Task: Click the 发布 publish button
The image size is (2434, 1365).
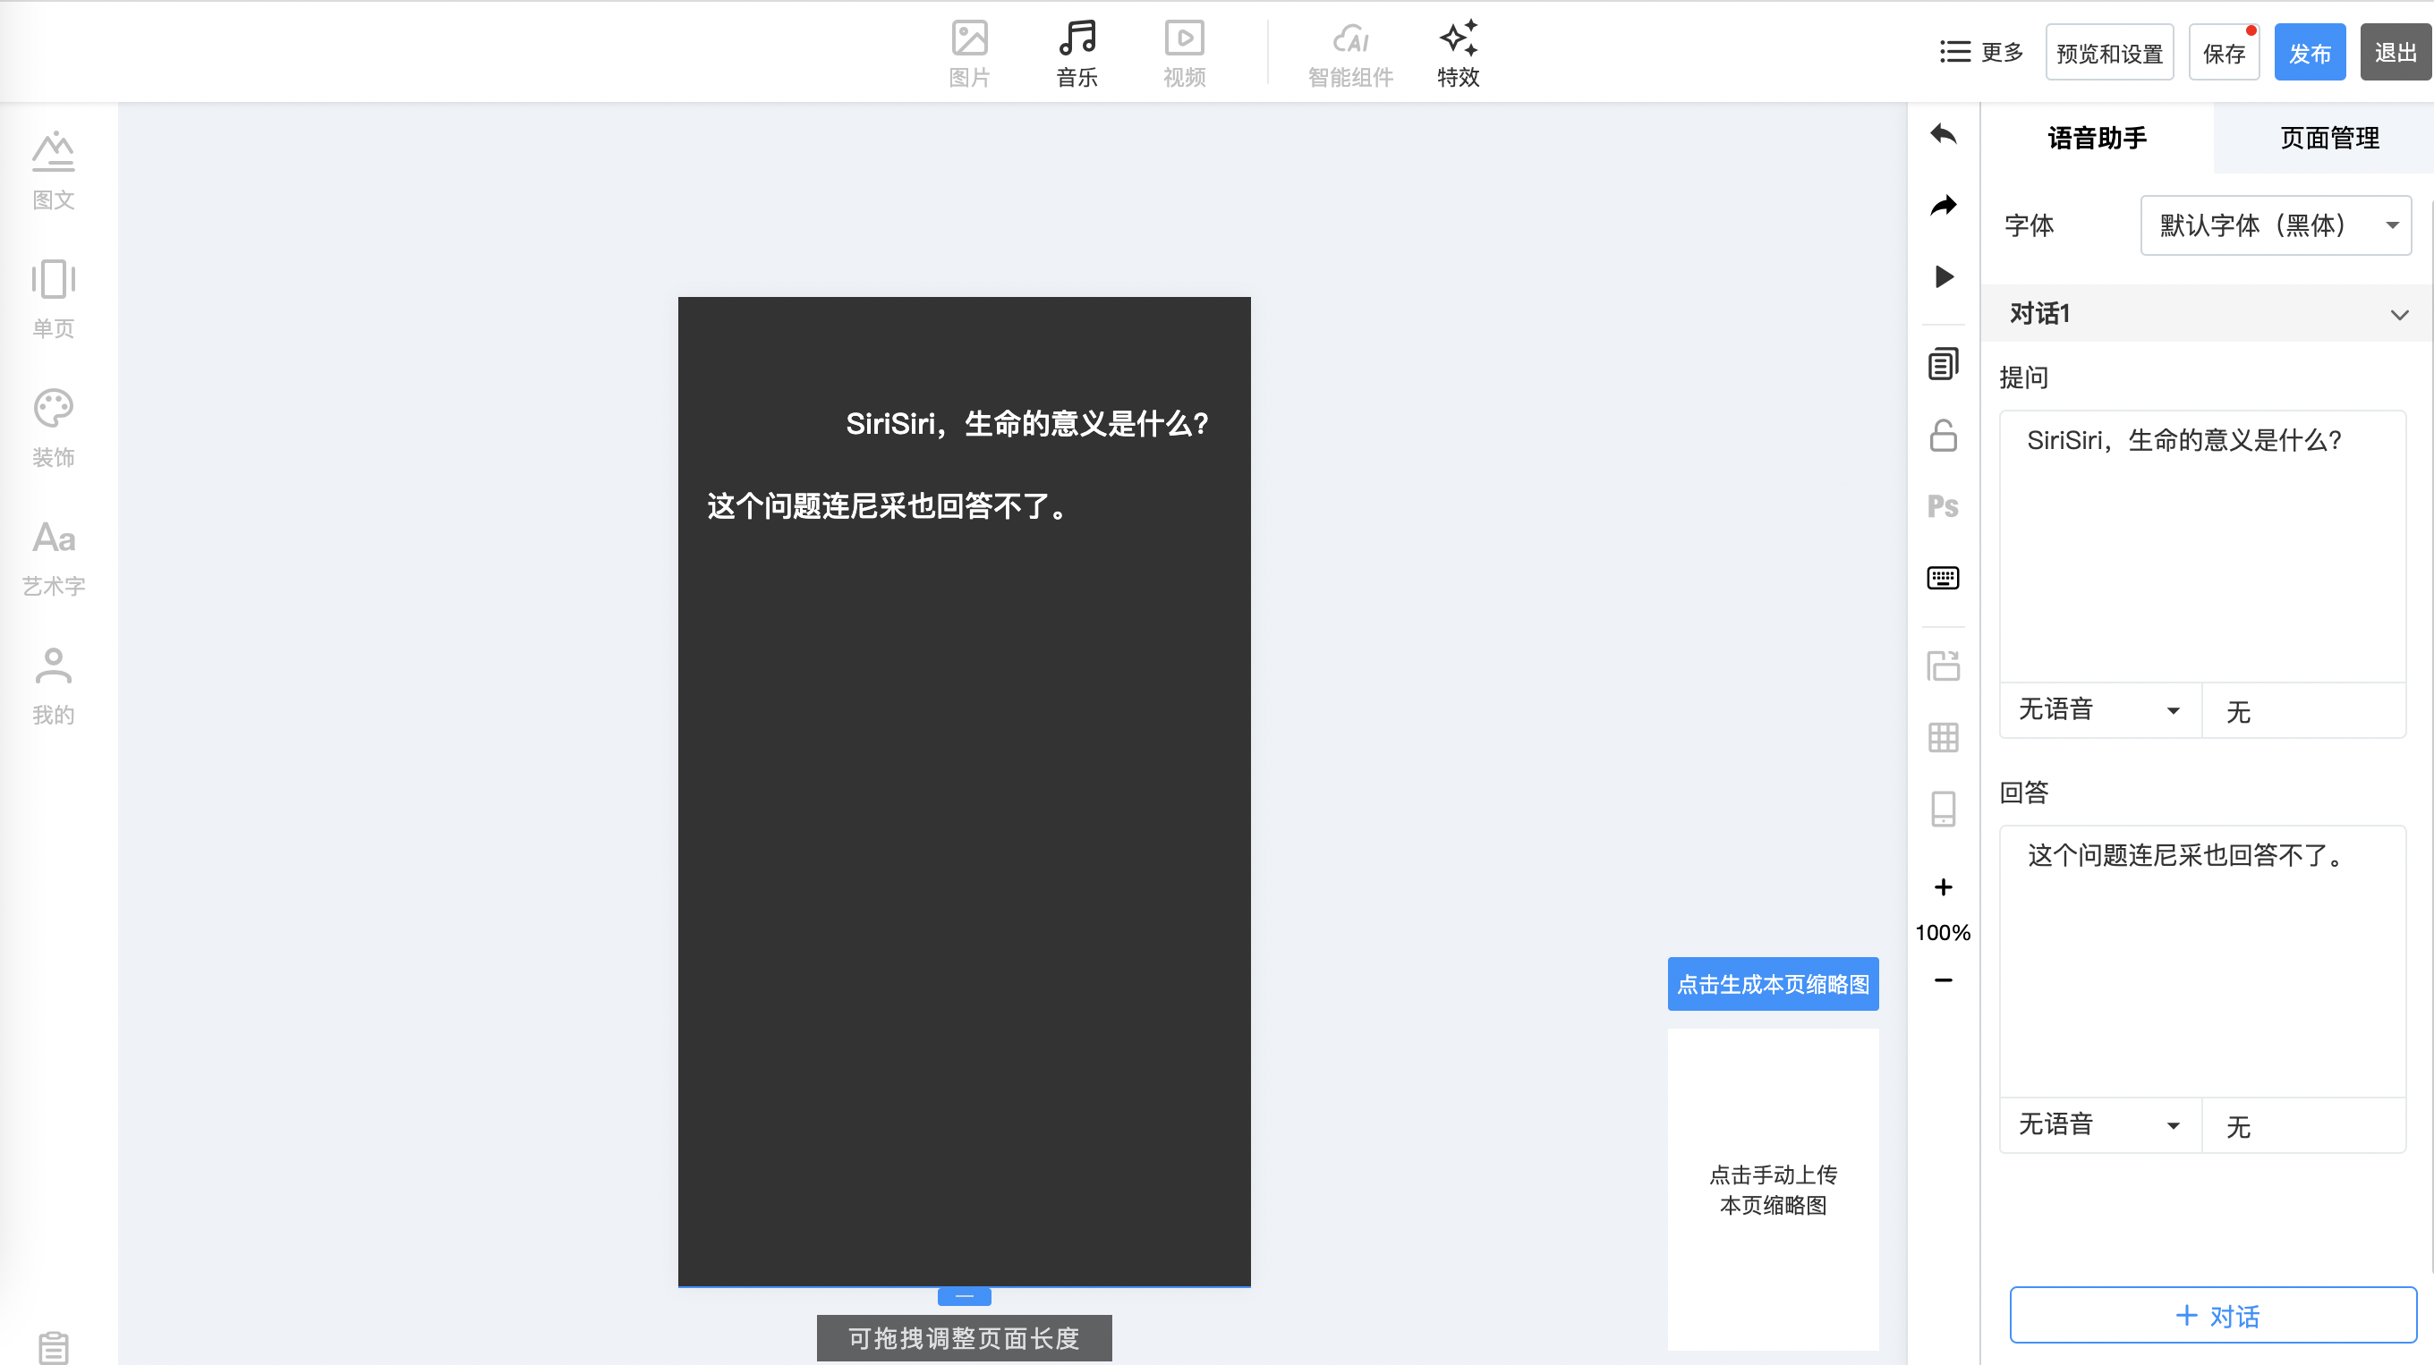Action: pyautogui.click(x=2309, y=53)
